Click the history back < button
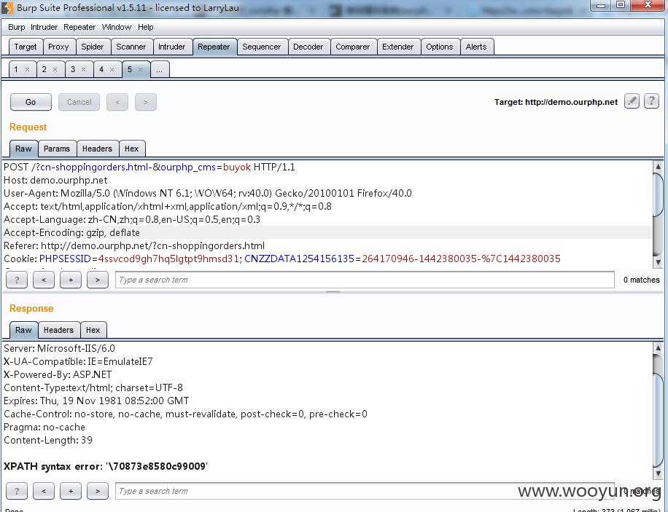Image resolution: width=668 pixels, height=512 pixels. pos(117,102)
